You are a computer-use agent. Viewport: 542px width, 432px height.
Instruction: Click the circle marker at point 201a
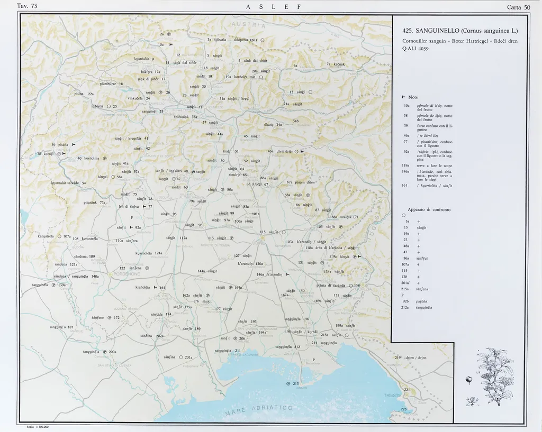[x=180, y=357]
